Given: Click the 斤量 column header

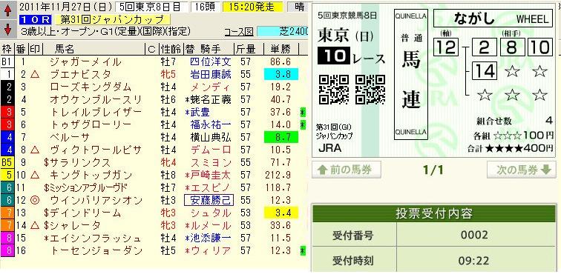Looking at the screenshot, I should point(245,50).
